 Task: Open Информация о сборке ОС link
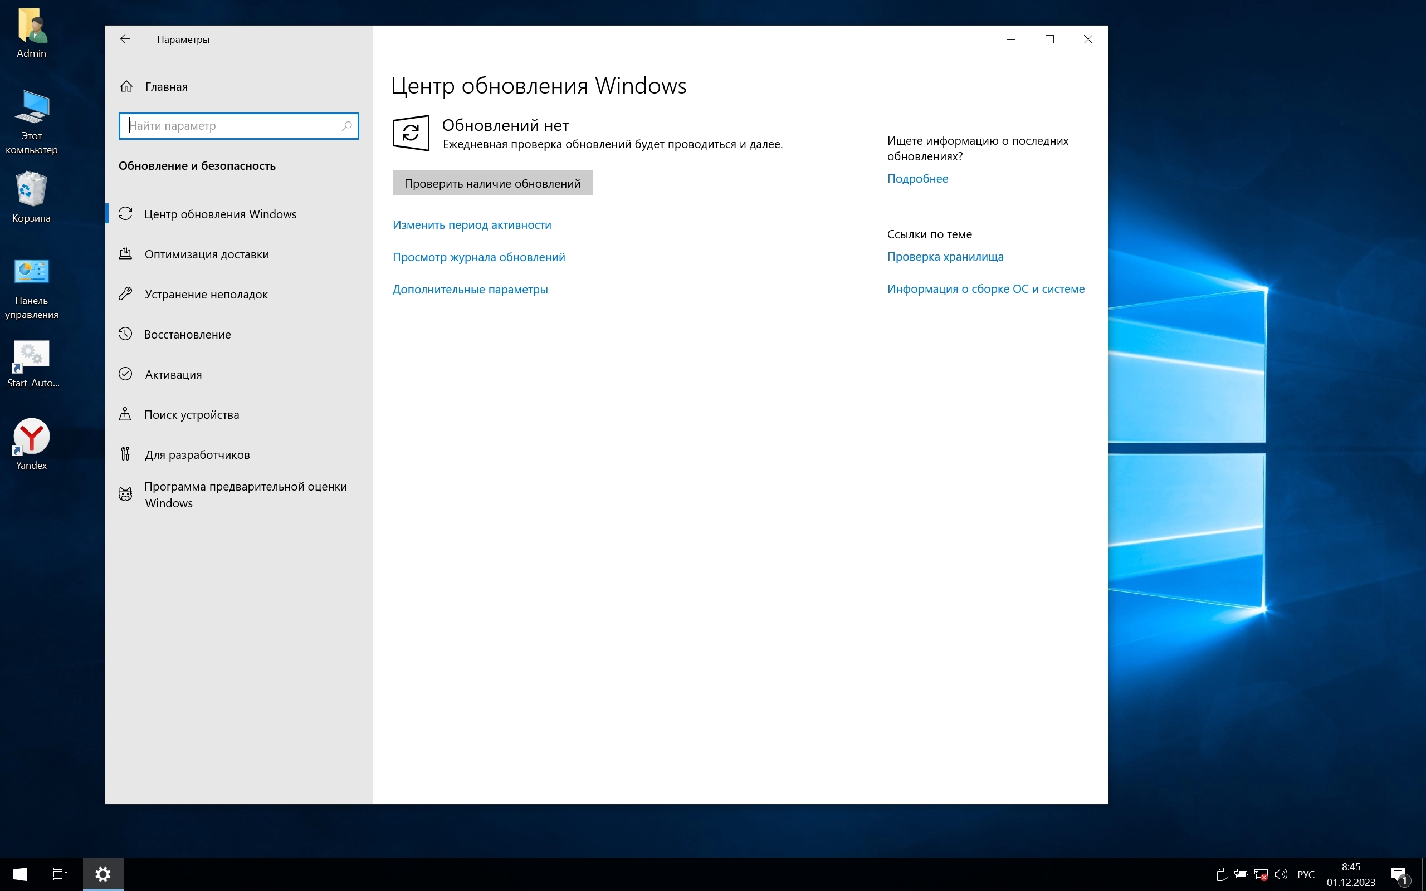point(985,289)
